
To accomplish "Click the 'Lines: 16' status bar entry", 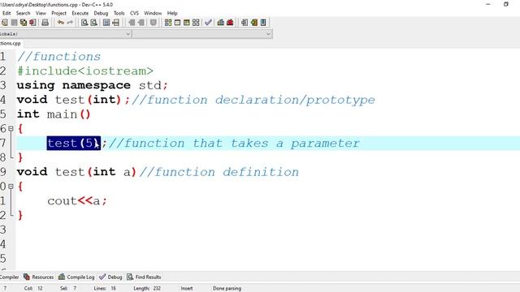I will pyautogui.click(x=105, y=289).
